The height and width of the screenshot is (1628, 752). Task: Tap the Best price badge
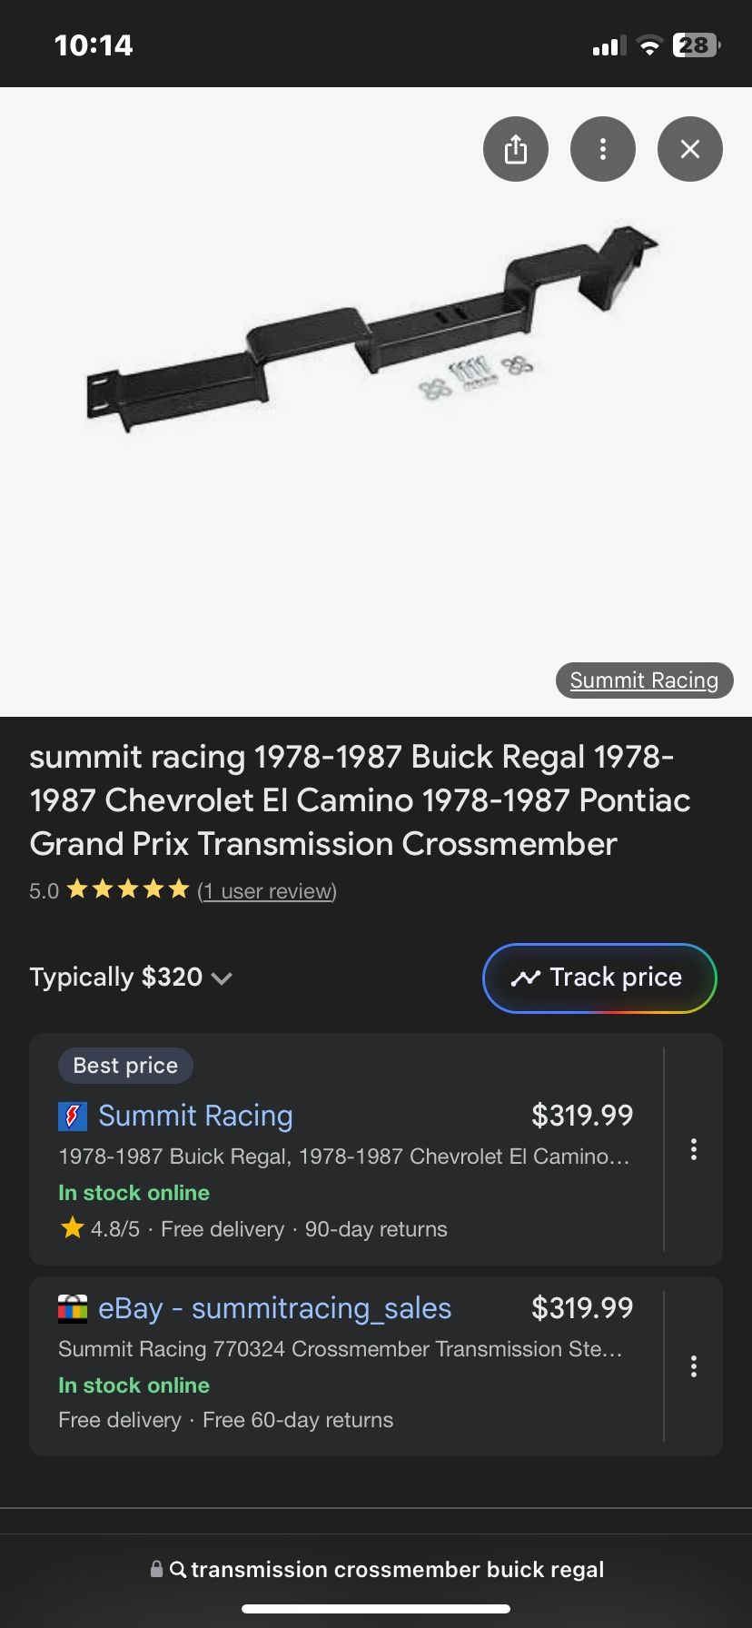click(125, 1066)
